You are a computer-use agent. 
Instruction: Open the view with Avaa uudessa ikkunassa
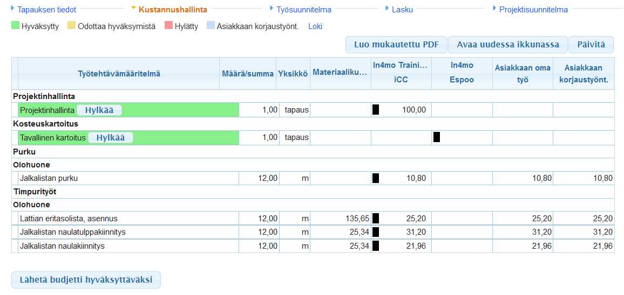pyautogui.click(x=507, y=45)
